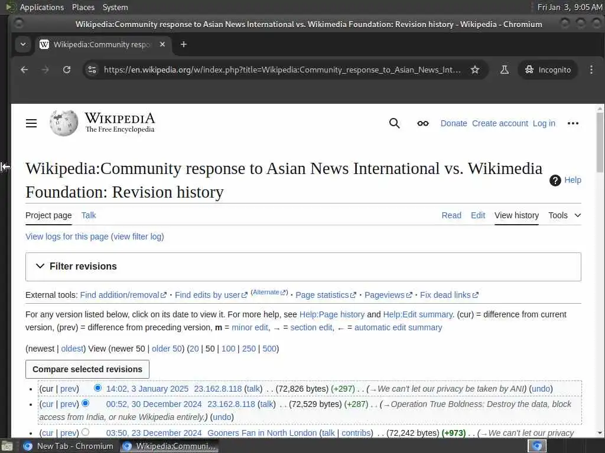Click the Help question mark icon
Screen dimensions: 605x453
point(555,180)
